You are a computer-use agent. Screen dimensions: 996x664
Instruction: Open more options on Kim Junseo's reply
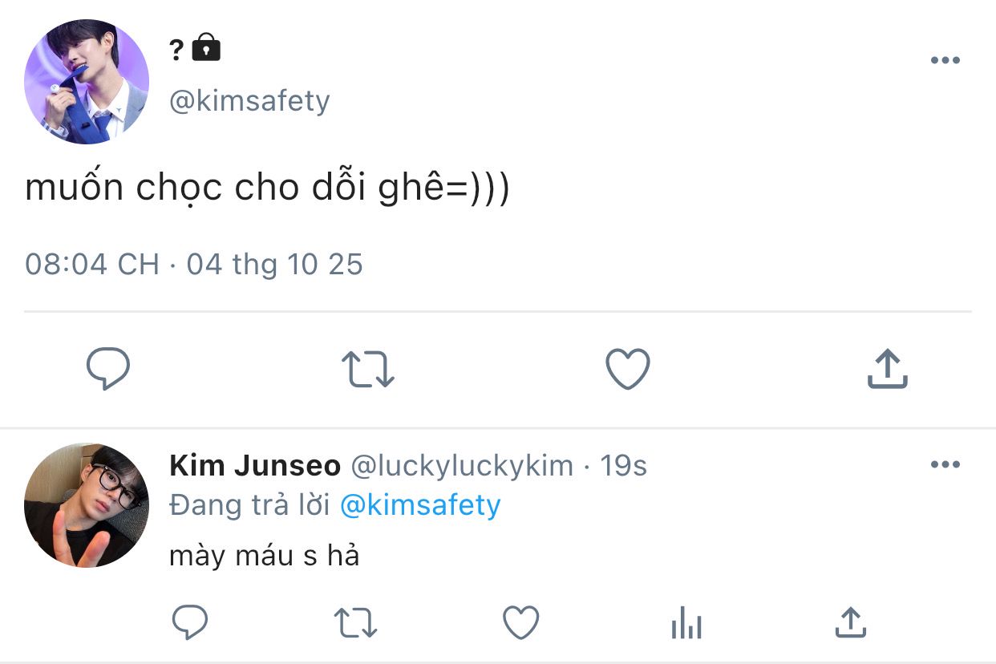click(945, 464)
